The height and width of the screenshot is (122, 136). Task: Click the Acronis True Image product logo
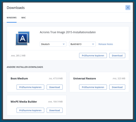(x=23, y=38)
